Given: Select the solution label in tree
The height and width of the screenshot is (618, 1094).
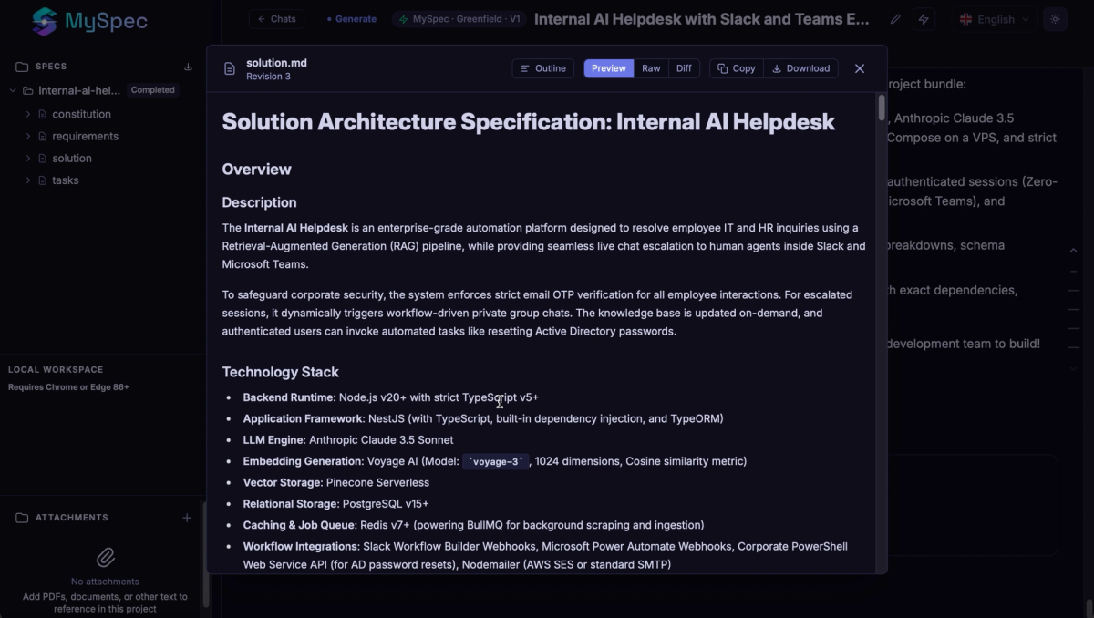Looking at the screenshot, I should [72, 159].
